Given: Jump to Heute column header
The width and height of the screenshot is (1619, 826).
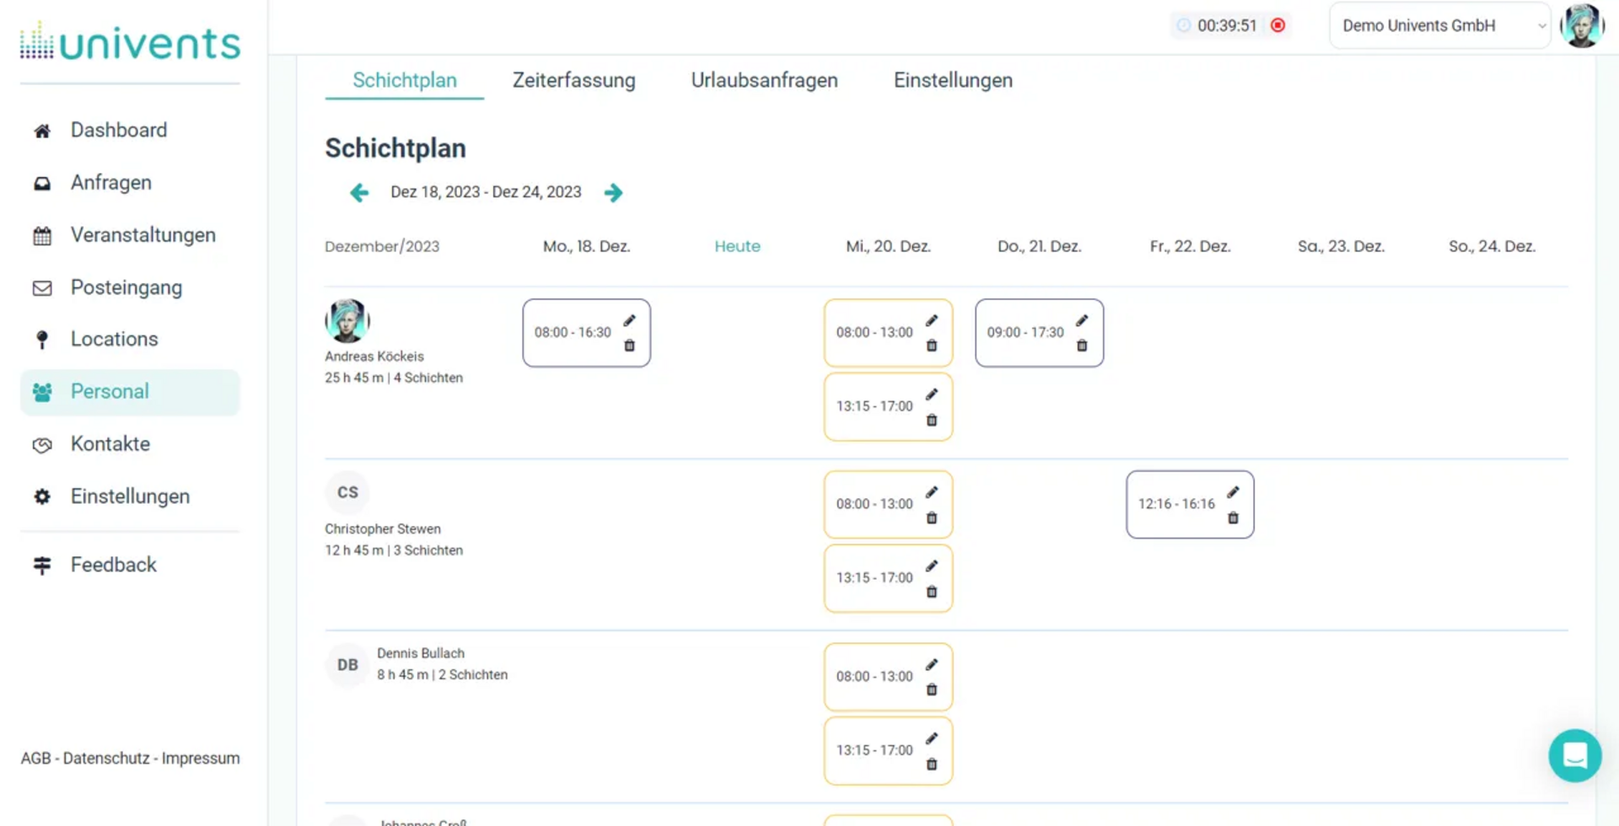Looking at the screenshot, I should [x=737, y=246].
